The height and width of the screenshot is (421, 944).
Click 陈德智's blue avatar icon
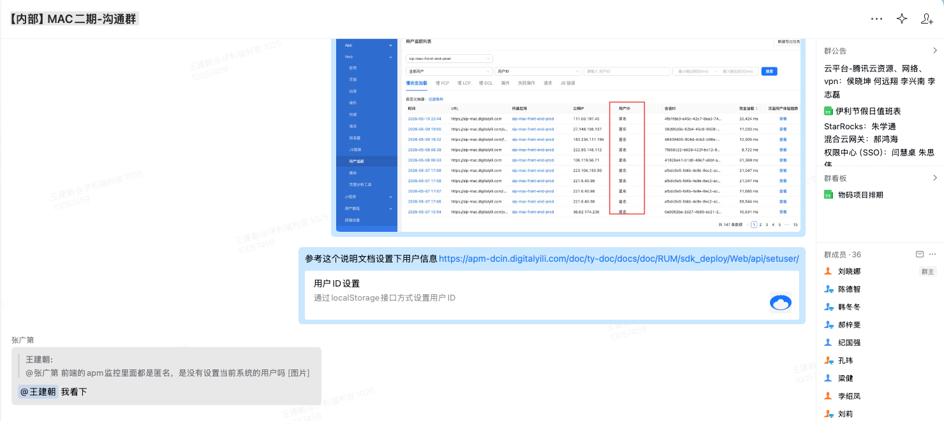tap(829, 289)
